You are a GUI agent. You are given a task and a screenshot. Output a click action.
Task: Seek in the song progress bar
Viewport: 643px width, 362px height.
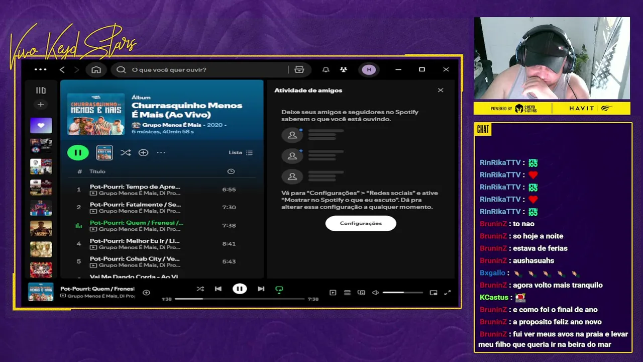pyautogui.click(x=240, y=299)
